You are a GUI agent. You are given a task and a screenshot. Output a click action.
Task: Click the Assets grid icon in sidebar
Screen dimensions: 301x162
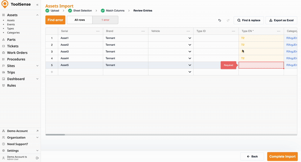pos(3,15)
